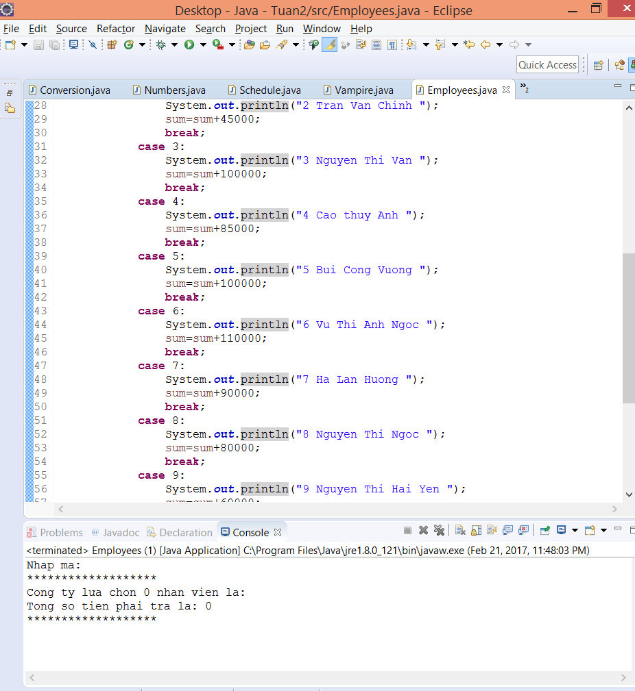635x691 pixels.
Task: Open the Run button dropdown arrow
Action: [x=202, y=45]
